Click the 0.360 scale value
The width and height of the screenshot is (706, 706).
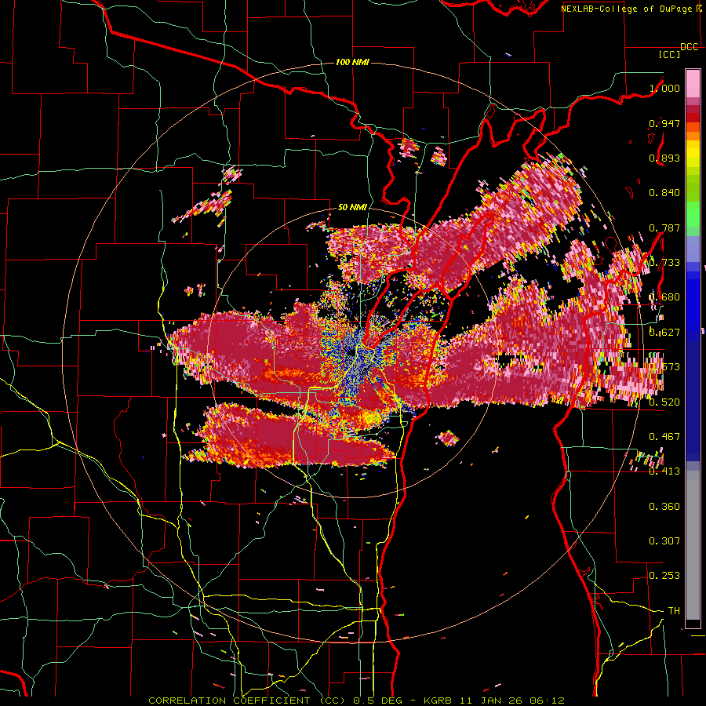(664, 507)
